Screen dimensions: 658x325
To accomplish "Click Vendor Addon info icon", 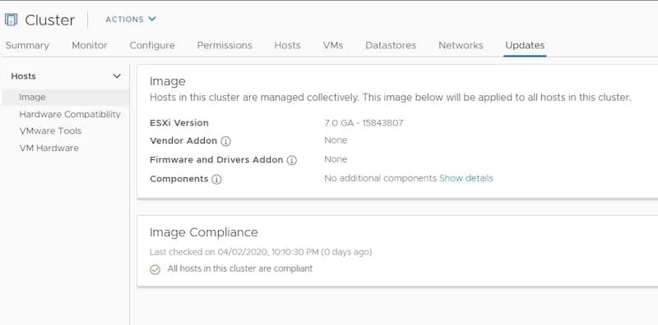I will (225, 141).
